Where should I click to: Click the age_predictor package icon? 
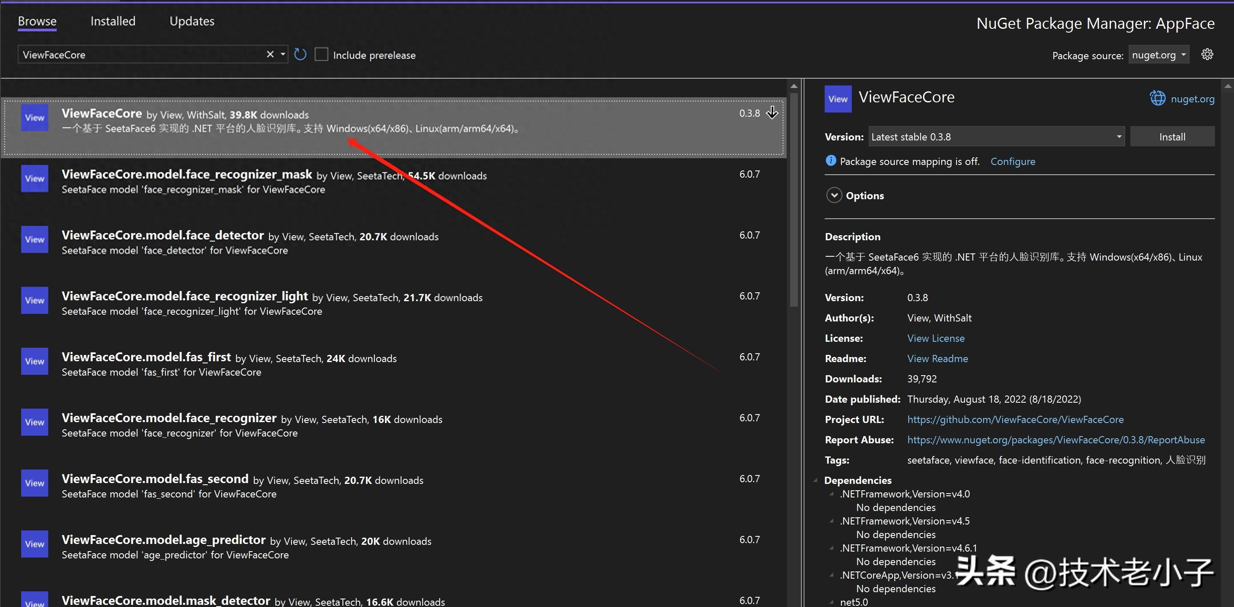click(x=35, y=544)
